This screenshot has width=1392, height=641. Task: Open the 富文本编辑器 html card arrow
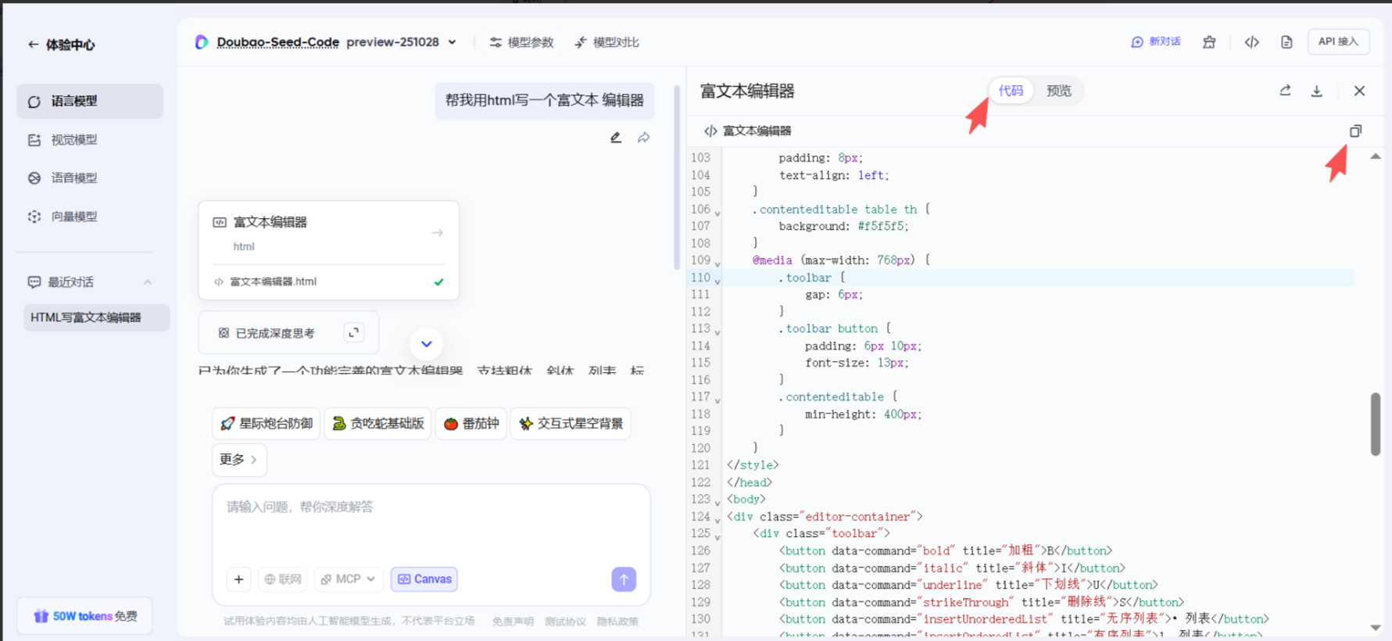click(x=438, y=233)
